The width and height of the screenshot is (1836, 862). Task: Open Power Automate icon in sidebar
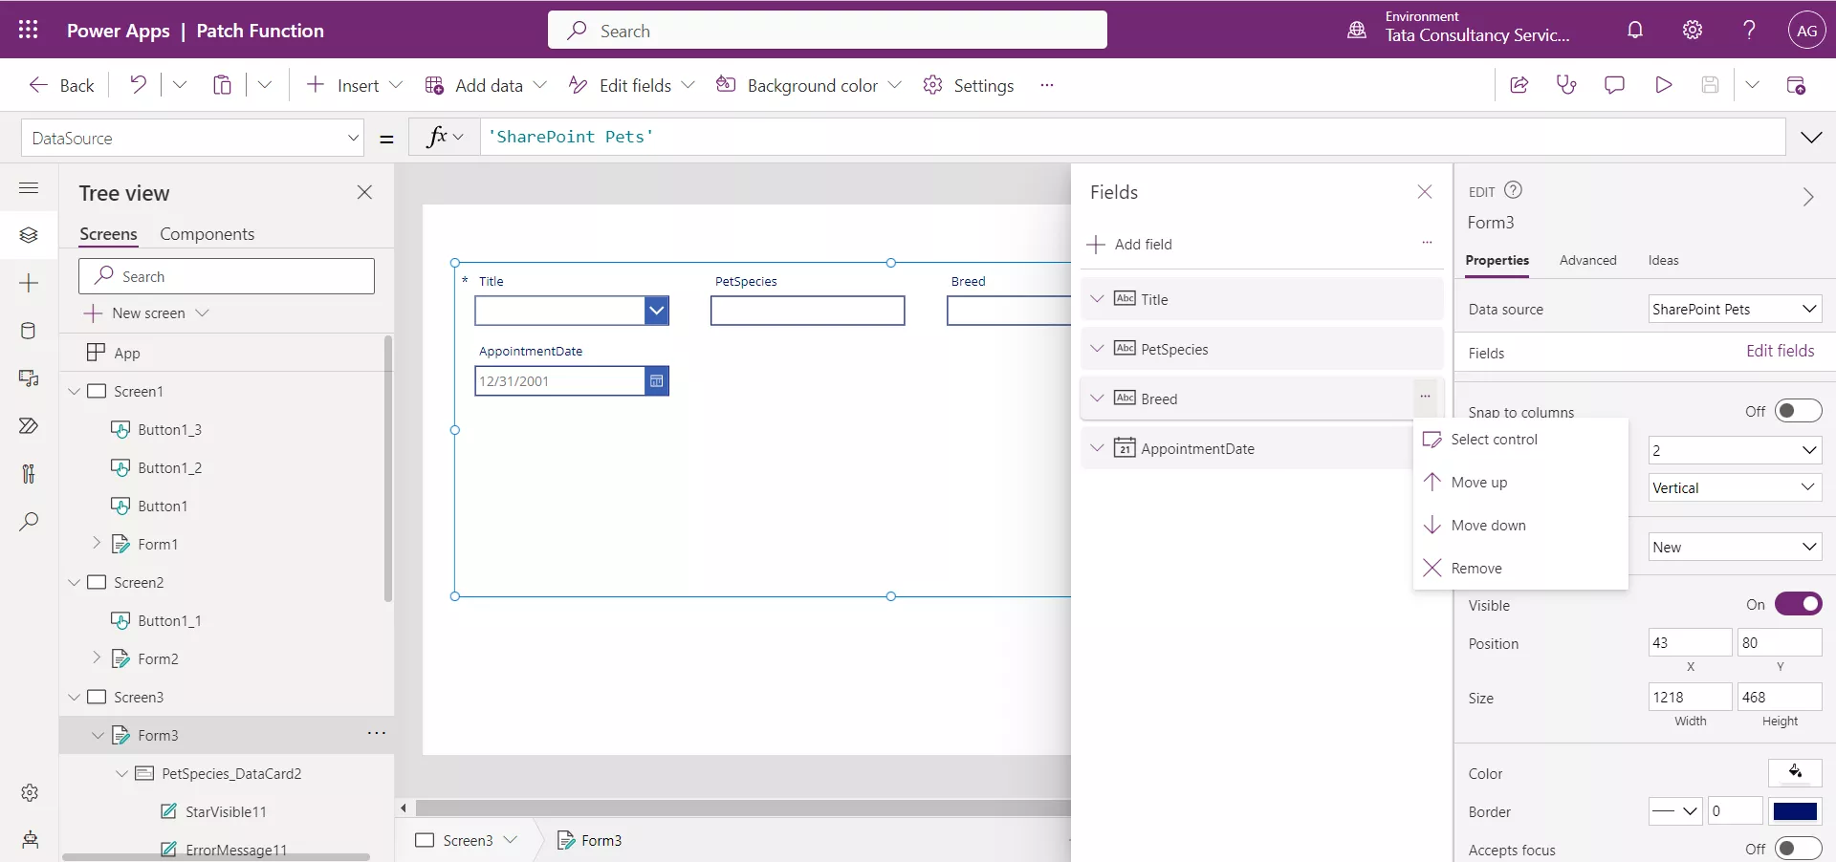point(29,426)
